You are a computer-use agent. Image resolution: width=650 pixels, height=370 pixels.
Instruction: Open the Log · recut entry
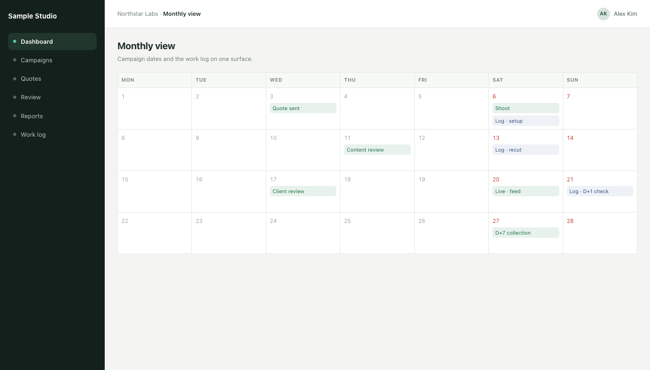526,150
